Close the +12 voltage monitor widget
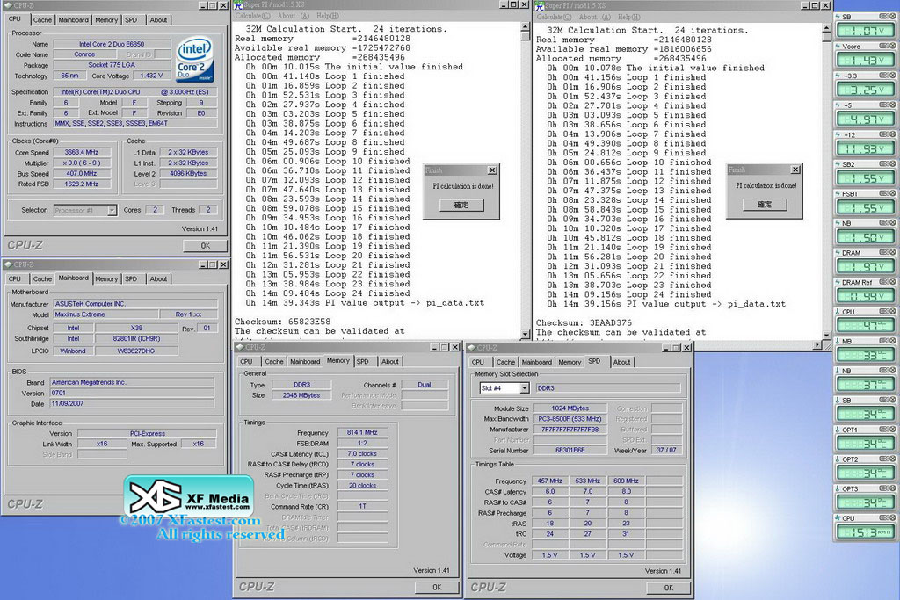 892,134
